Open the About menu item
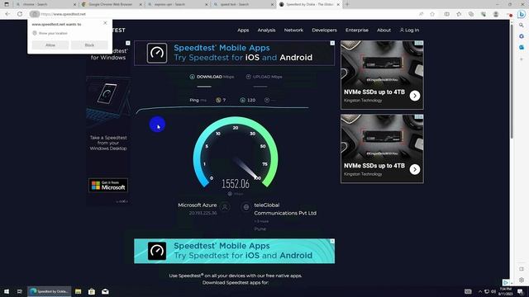529x297 pixels. point(384,30)
